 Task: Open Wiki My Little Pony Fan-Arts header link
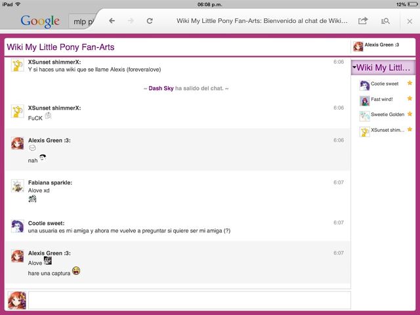point(60,47)
